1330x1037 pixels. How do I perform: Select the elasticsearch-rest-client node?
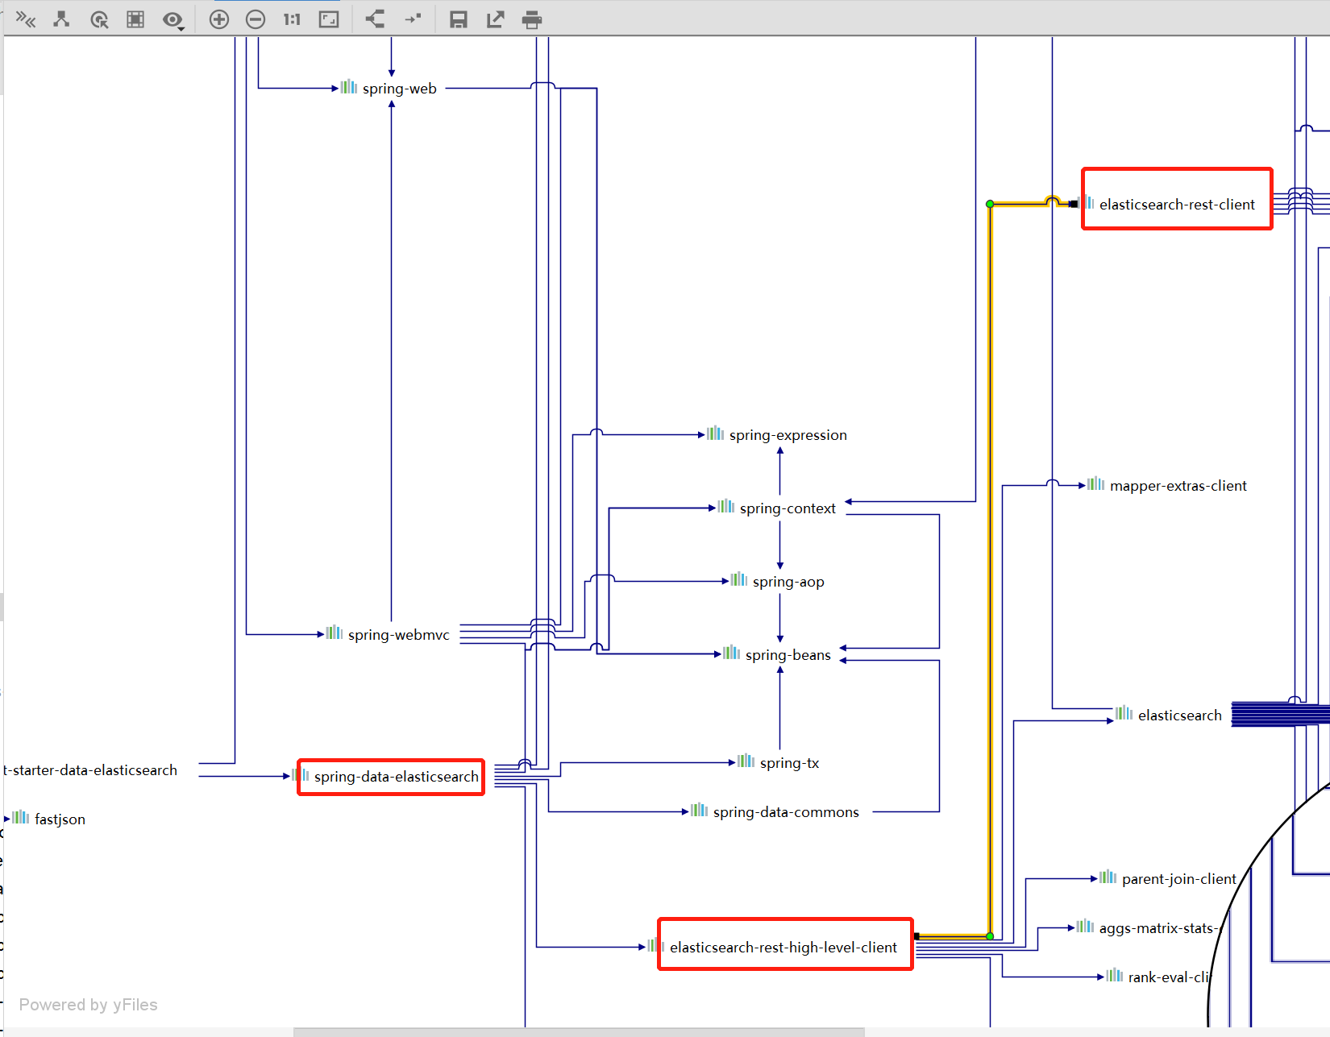coord(1176,205)
